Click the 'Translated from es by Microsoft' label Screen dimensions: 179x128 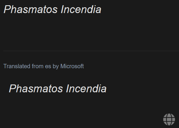coord(44,66)
